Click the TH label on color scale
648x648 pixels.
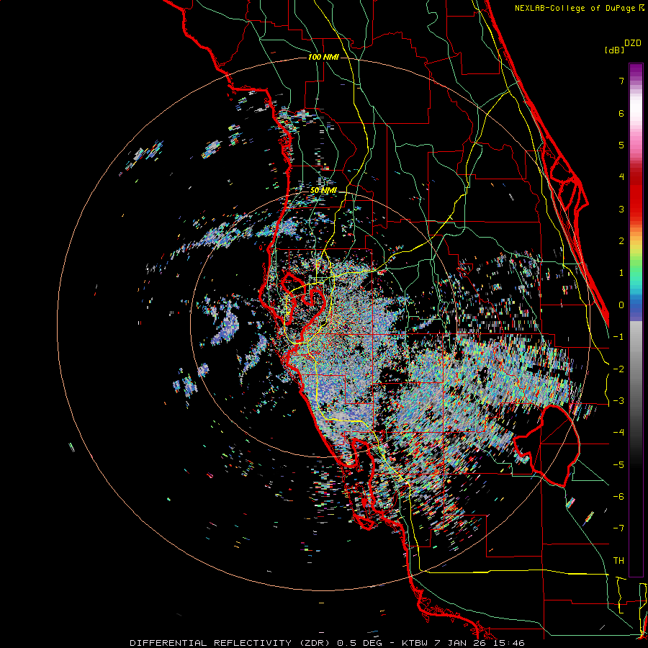618,561
